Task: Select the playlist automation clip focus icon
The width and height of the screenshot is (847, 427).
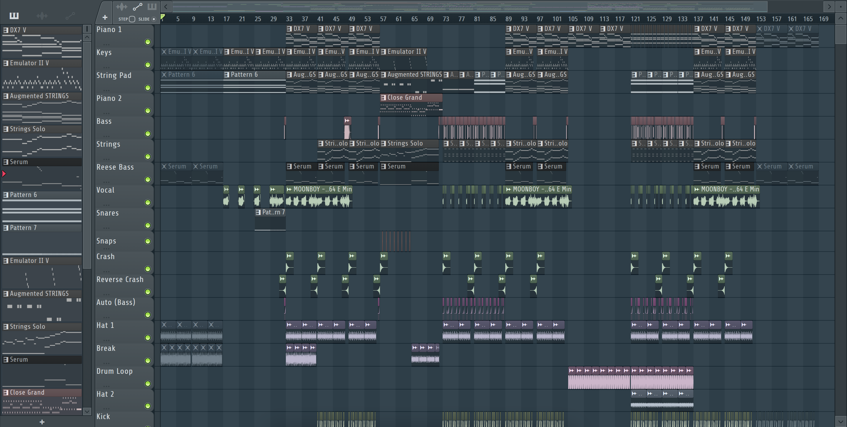Action: [137, 6]
